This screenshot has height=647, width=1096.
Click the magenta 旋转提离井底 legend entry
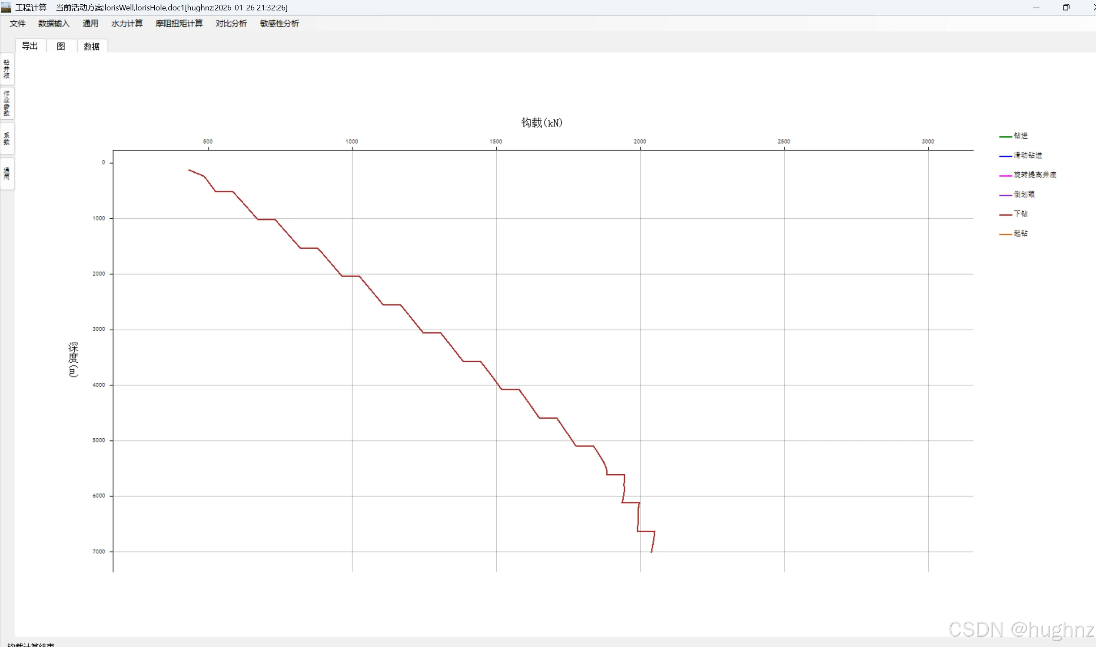pyautogui.click(x=1034, y=175)
